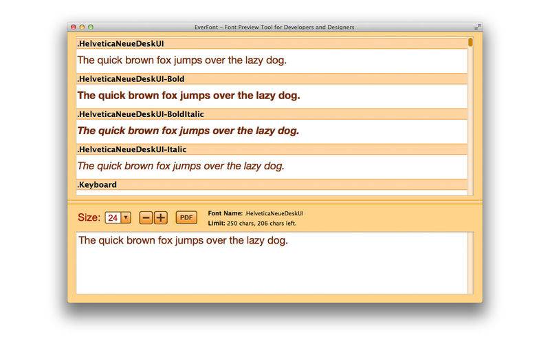Select the .HelveticaNeueDeskUI-Bold font header

[272, 79]
